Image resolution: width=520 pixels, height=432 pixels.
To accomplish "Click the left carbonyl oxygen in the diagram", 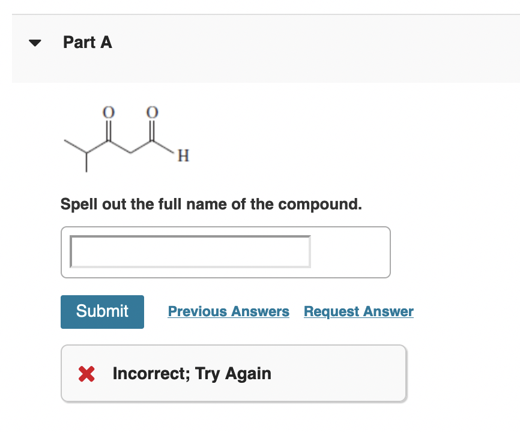I will [x=108, y=113].
